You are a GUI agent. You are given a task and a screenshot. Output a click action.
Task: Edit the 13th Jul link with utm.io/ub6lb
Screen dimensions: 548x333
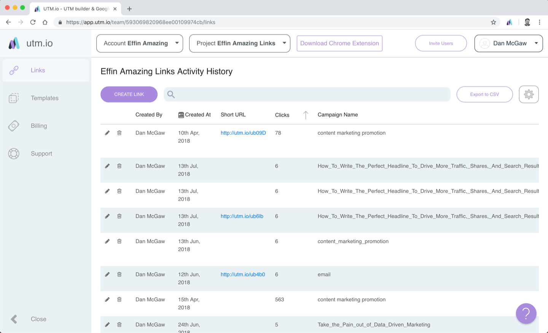click(107, 216)
